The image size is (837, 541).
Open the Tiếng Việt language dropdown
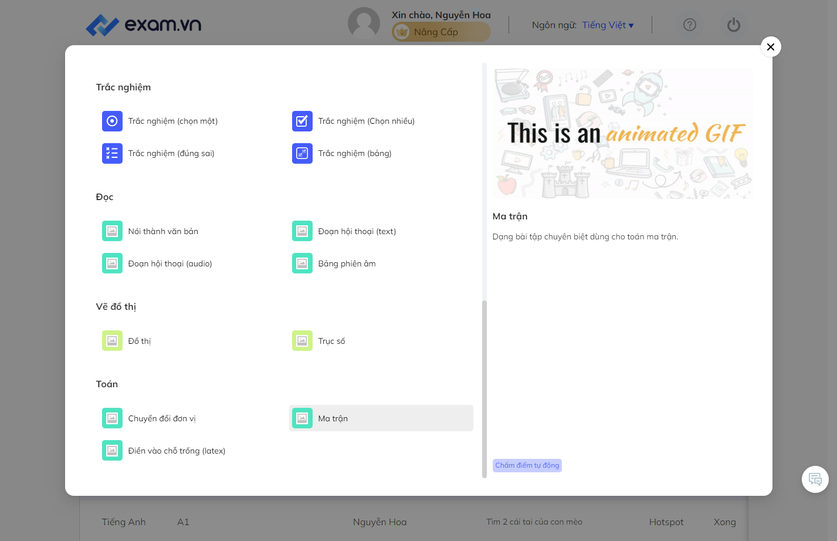point(608,25)
